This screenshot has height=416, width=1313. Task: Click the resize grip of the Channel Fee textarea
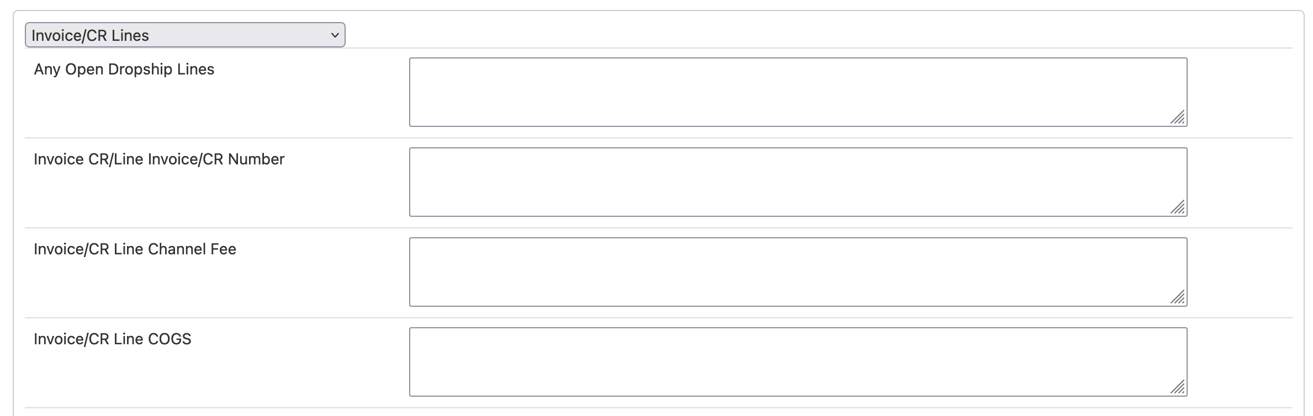1178,297
